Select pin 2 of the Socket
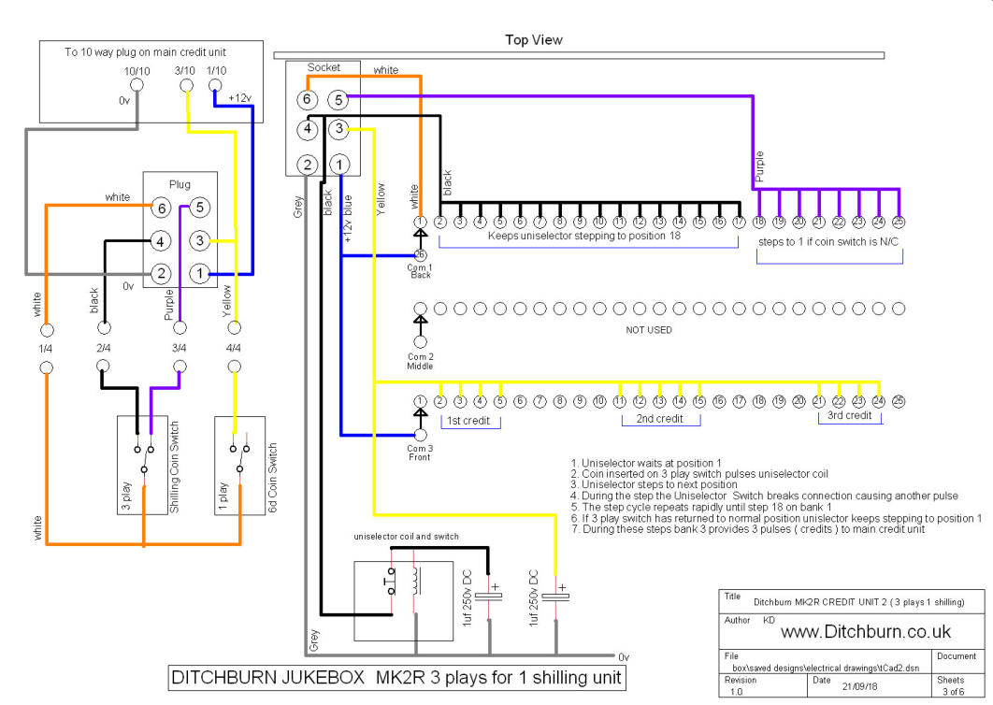 (x=307, y=165)
